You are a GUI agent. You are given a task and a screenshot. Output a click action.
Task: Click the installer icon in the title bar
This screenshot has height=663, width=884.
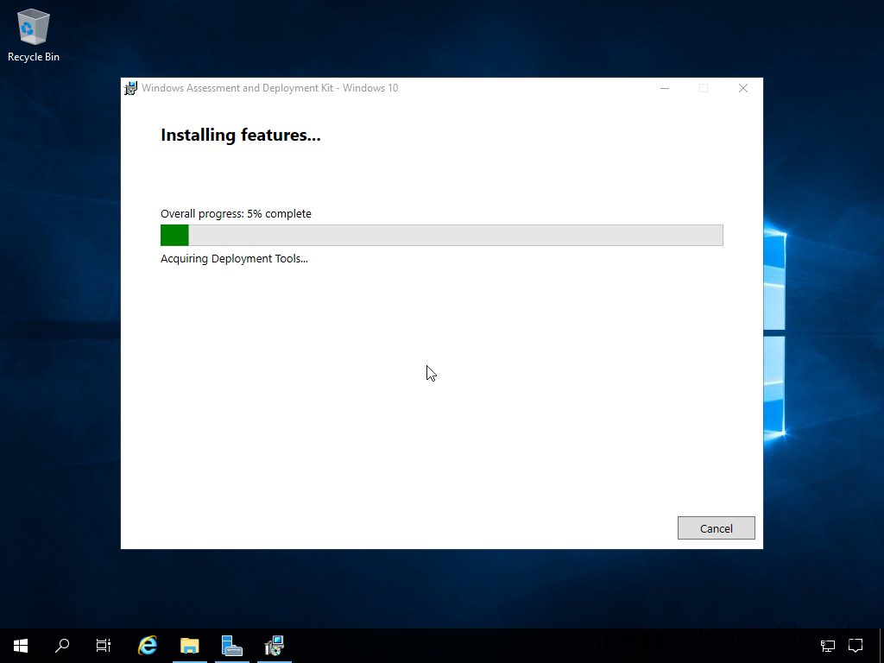(131, 89)
